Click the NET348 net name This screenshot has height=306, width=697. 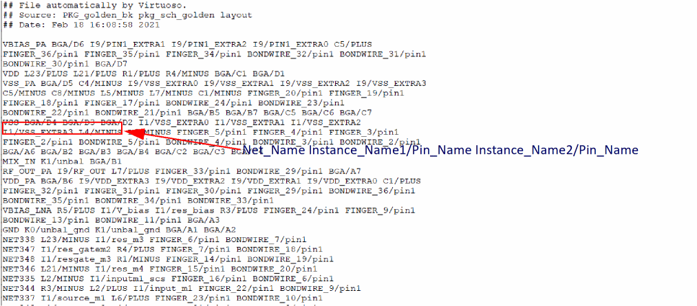pyautogui.click(x=19, y=259)
